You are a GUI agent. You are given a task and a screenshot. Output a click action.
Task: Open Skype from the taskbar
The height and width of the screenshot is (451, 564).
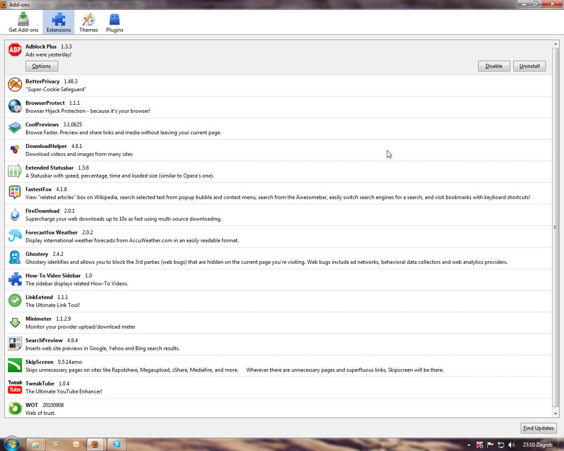(117, 444)
